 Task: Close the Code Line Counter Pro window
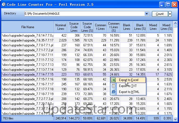coord(175,5)
